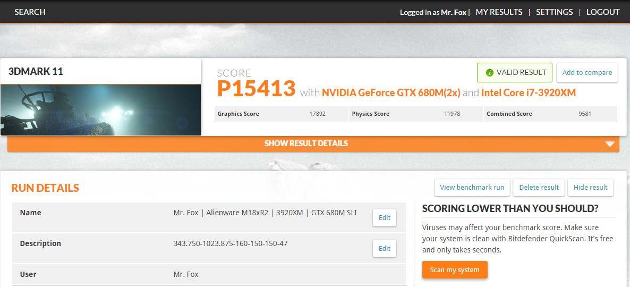Open MY RESULTS page
Screen dimensions: 630x287
[x=499, y=12]
